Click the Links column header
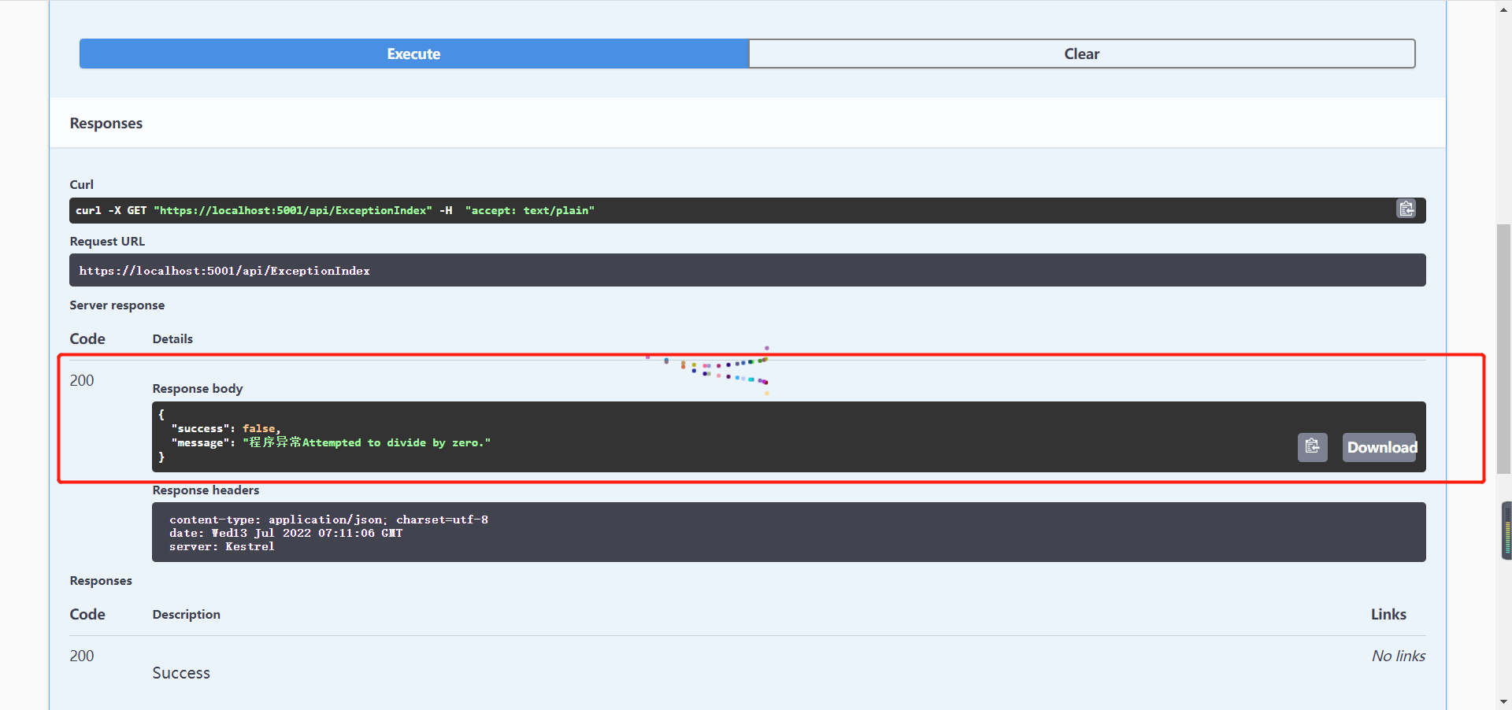 point(1388,614)
